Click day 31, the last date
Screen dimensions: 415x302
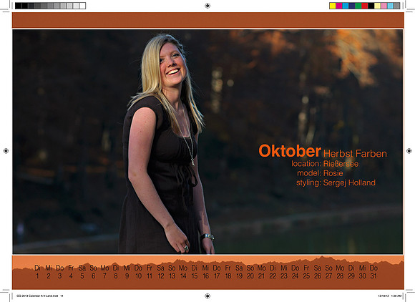pos(373,276)
